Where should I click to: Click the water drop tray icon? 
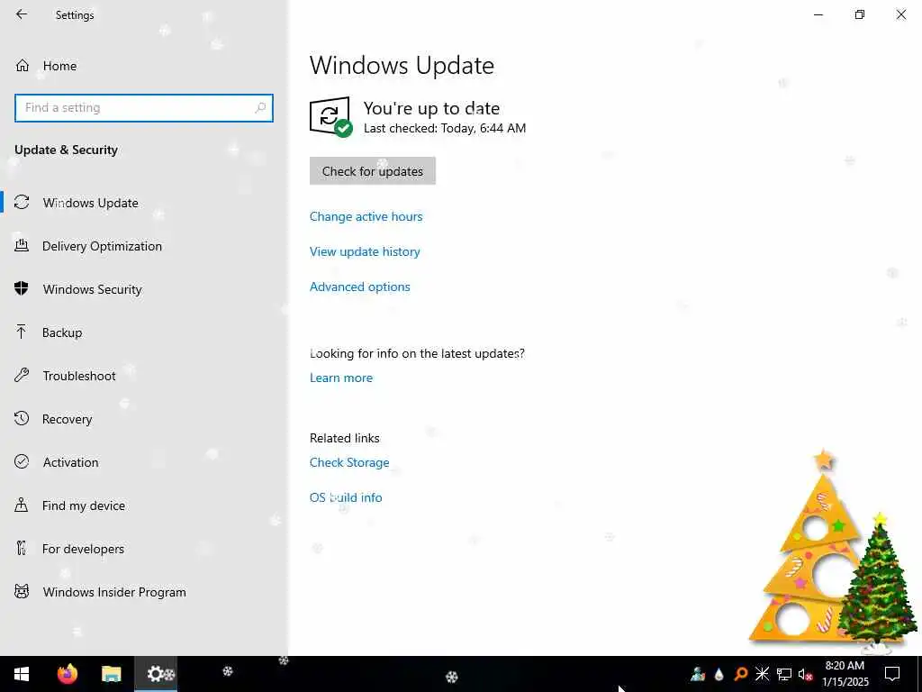coord(719,674)
